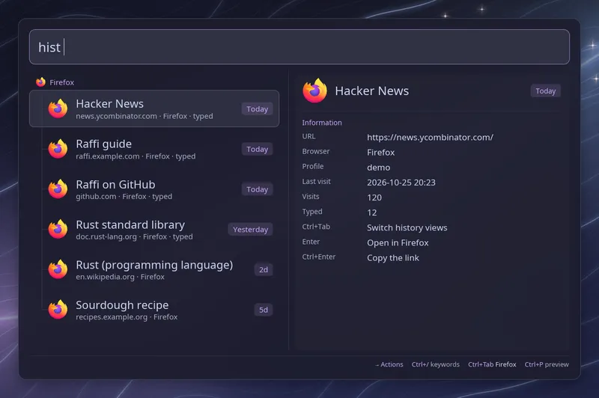Click en.wikipedia.org subtitle text
Viewport: 599px width, 398px height.
tap(105, 277)
